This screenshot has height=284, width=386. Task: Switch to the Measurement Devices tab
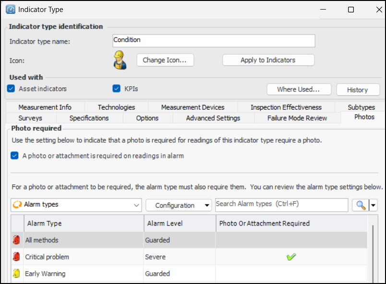click(x=193, y=107)
